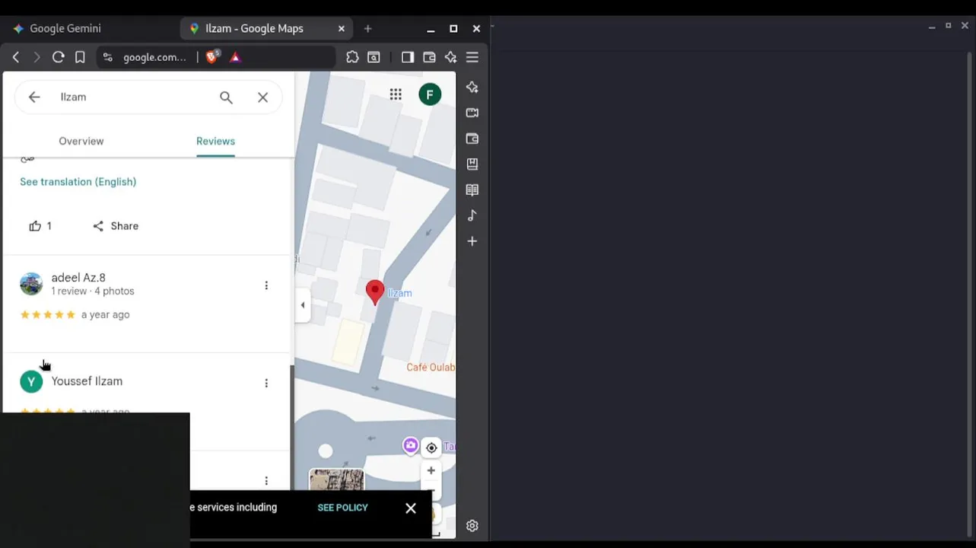Open adeel Az.8 reviewer profile
Screen dimensions: 976x548
coord(78,278)
